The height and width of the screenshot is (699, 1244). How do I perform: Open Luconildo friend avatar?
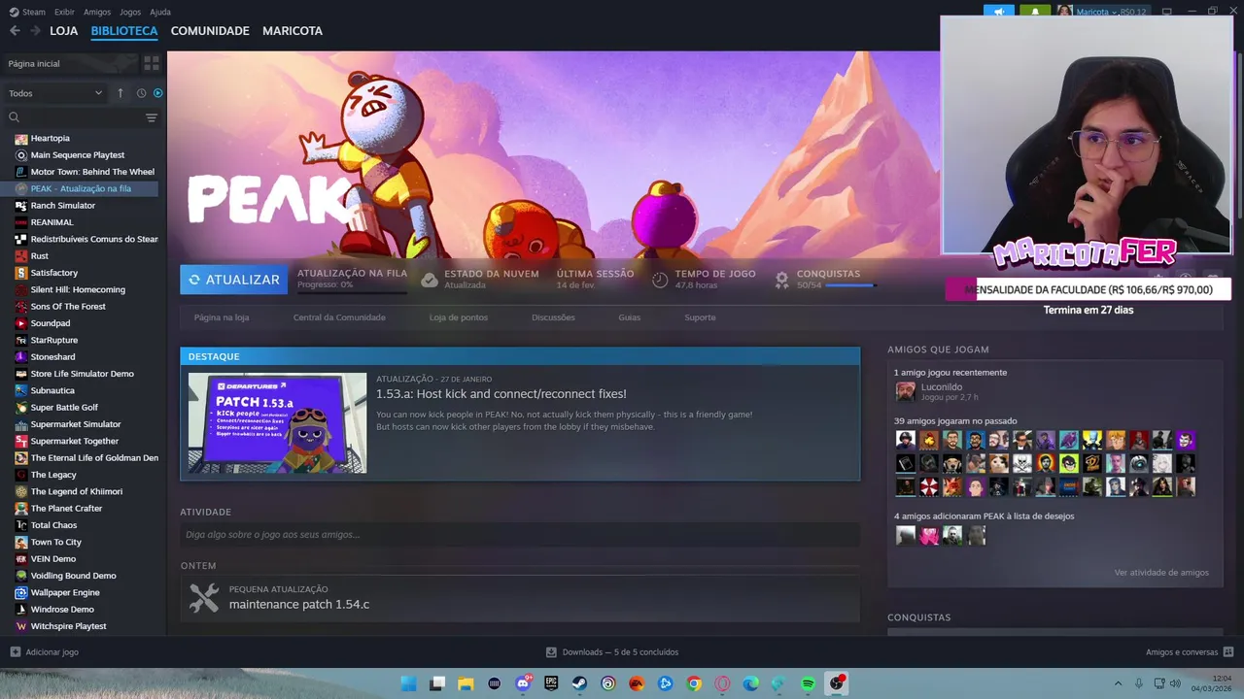[905, 391]
